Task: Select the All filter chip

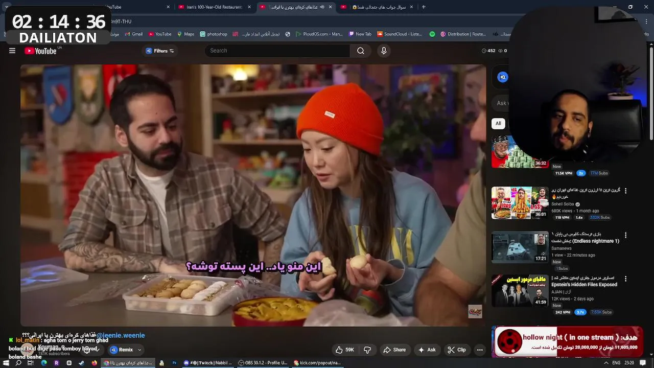Action: pos(498,123)
